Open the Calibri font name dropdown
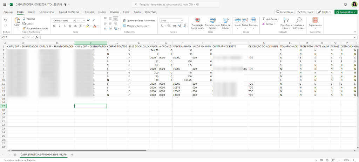 [x=64, y=21]
